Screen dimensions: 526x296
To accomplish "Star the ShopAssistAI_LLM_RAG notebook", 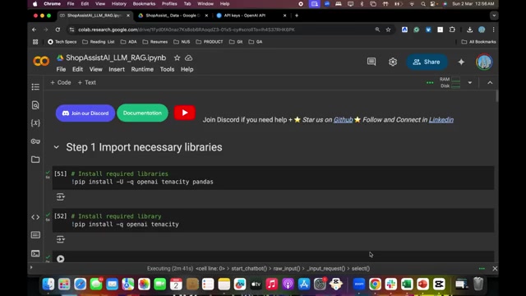I will point(178,58).
